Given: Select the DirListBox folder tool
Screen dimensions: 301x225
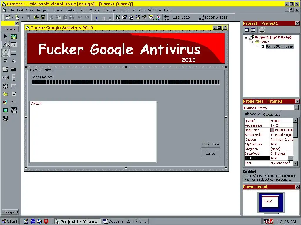Looking at the screenshot, I should (x=5, y=94).
